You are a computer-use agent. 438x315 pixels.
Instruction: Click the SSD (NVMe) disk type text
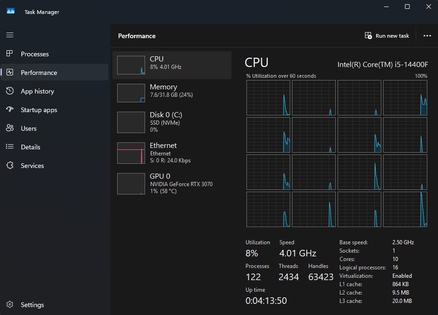[165, 123]
